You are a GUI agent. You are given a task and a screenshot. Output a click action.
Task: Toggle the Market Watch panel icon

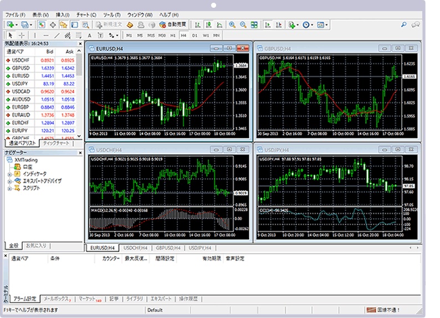pos(42,25)
